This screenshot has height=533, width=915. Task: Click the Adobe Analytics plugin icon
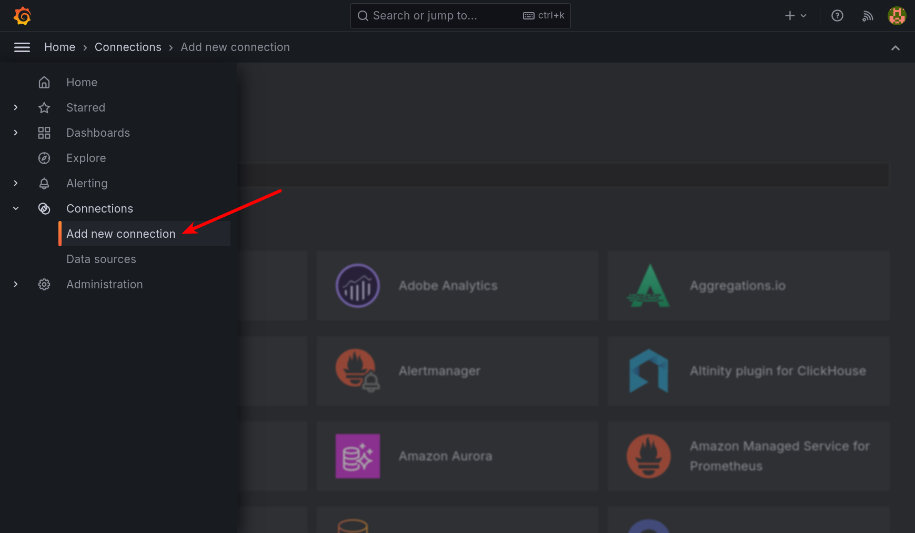pos(358,286)
